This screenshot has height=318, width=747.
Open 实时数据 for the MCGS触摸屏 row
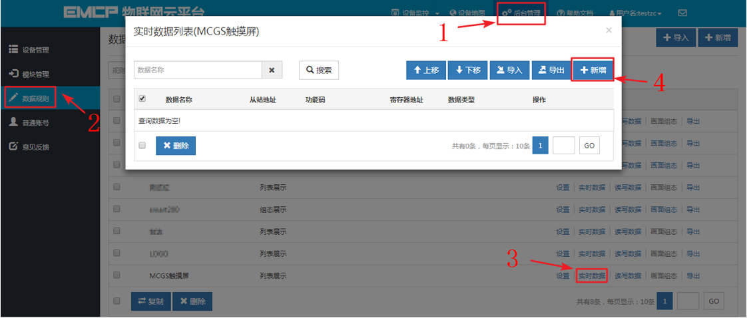[x=592, y=275]
